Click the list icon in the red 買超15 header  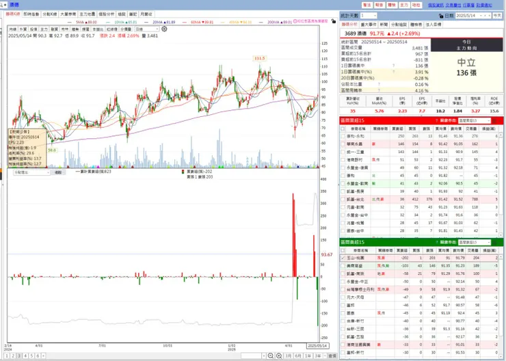[x=494, y=120]
